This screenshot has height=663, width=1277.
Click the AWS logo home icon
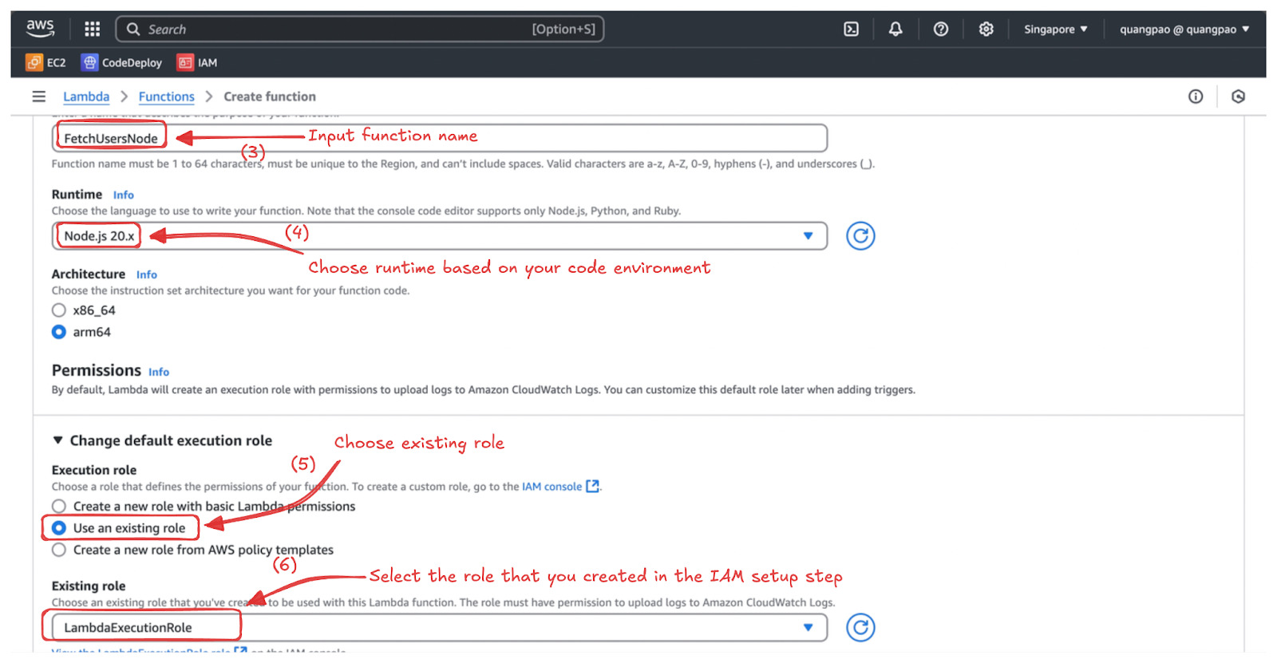coord(40,29)
